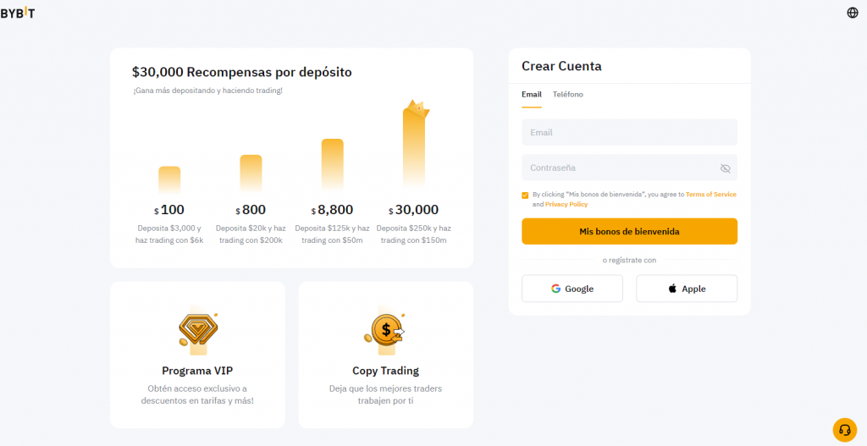The image size is (867, 446).
Task: Switch to the Email tab
Action: click(x=532, y=95)
